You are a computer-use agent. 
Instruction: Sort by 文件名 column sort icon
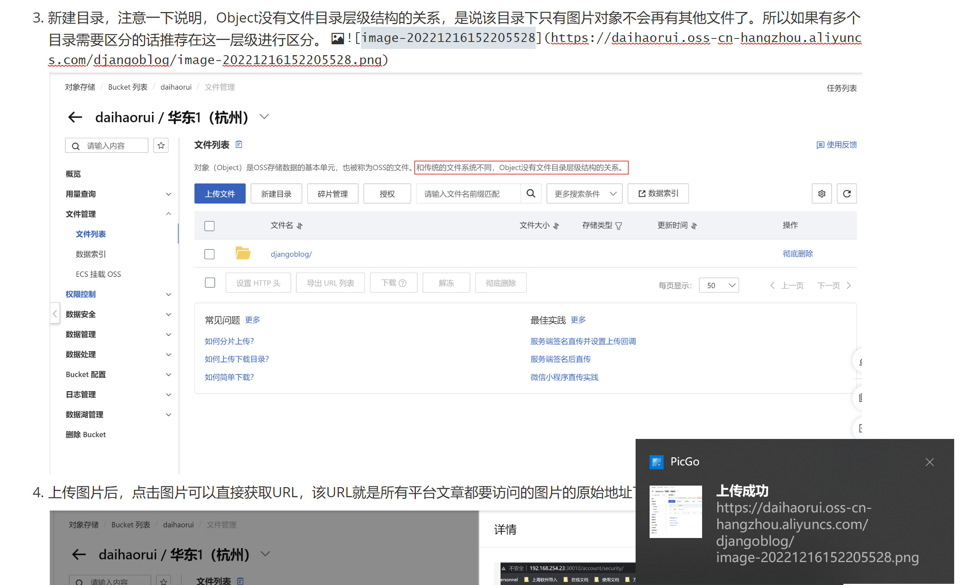coord(300,226)
